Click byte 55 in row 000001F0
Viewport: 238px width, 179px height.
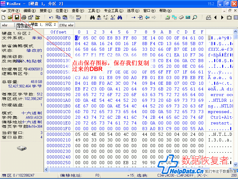pos(193,129)
